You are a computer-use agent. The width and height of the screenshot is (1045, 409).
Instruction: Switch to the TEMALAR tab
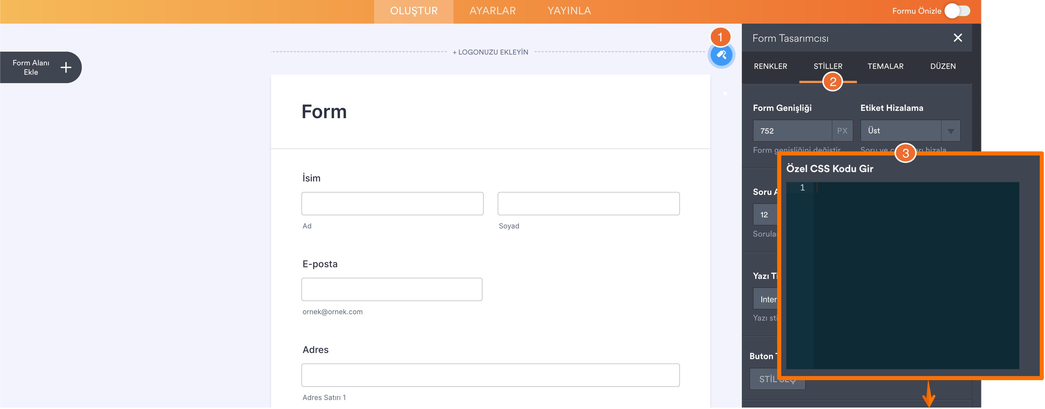(885, 66)
